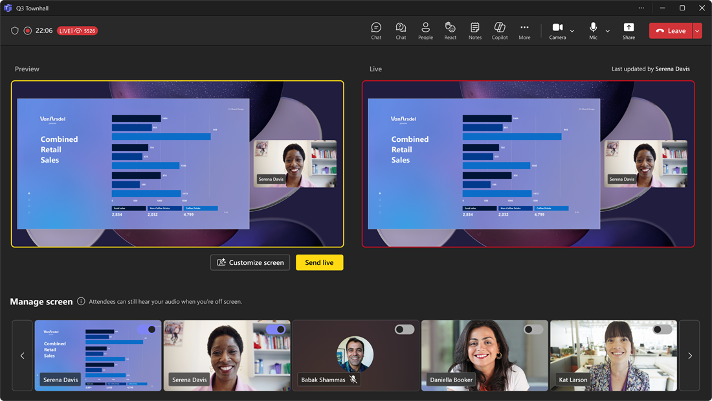This screenshot has height=401, width=712.
Task: Expand Mic options dropdown arrow
Action: coord(608,31)
